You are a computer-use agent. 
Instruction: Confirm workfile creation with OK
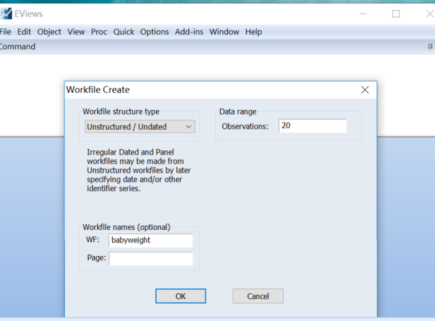[x=181, y=296]
